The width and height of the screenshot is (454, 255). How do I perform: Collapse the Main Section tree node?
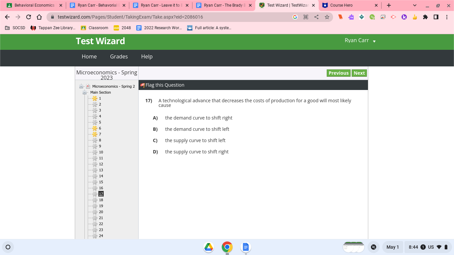84,92
